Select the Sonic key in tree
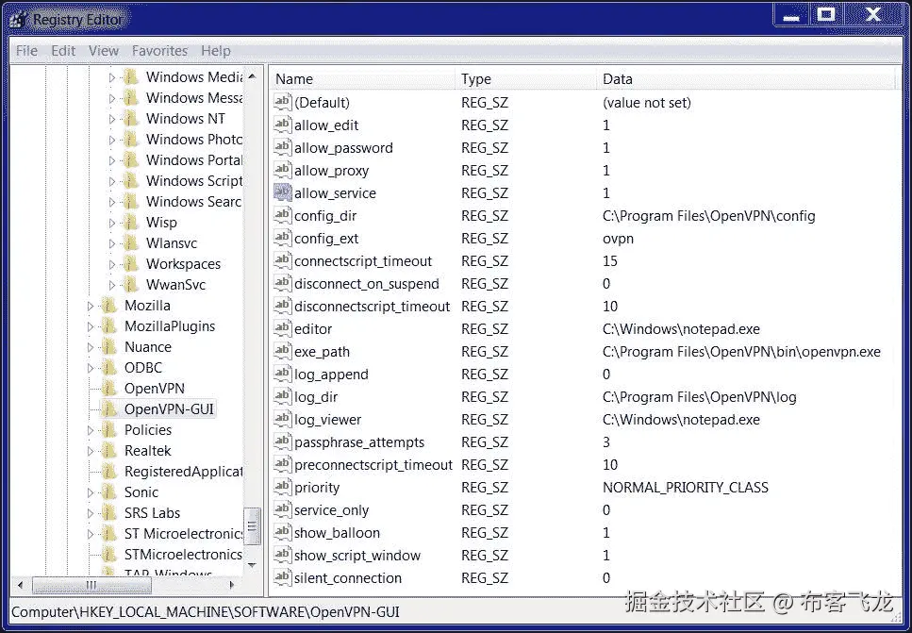 pos(141,492)
